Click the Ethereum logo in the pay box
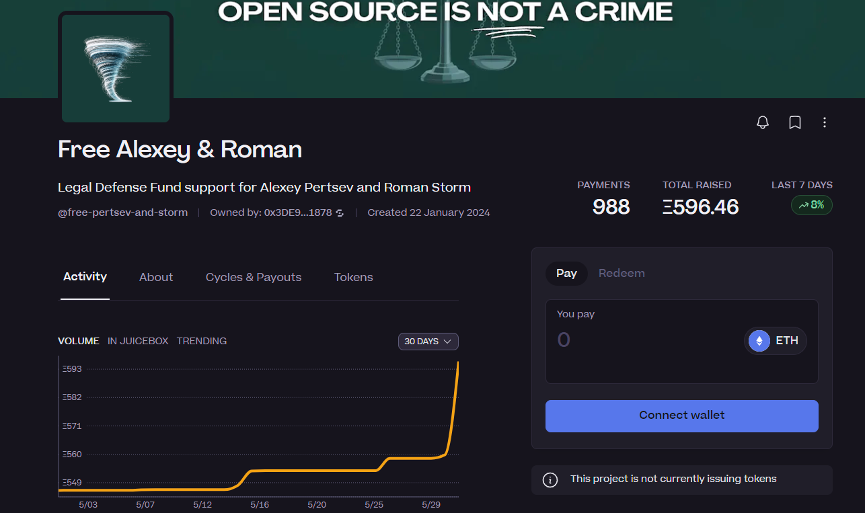Screen dimensions: 865x513 click(759, 341)
